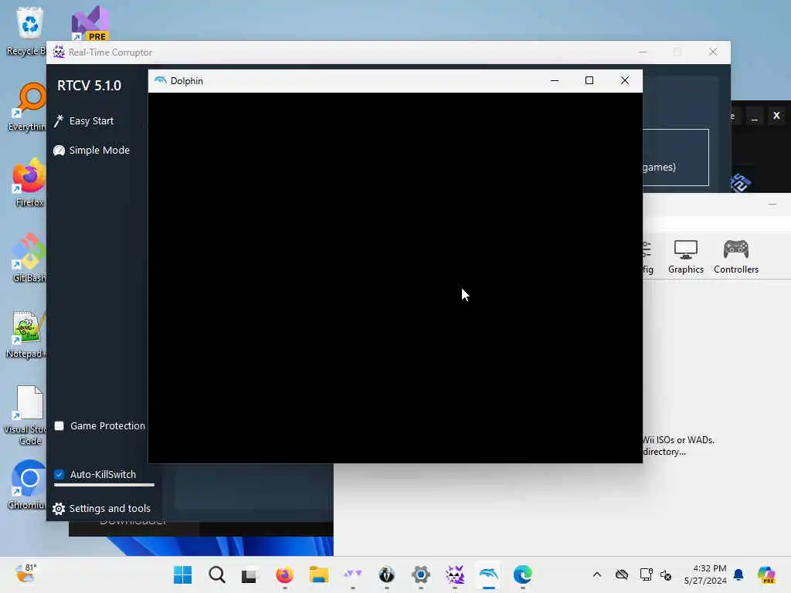Close the Dolphin render window
The width and height of the screenshot is (791, 593).
click(624, 80)
